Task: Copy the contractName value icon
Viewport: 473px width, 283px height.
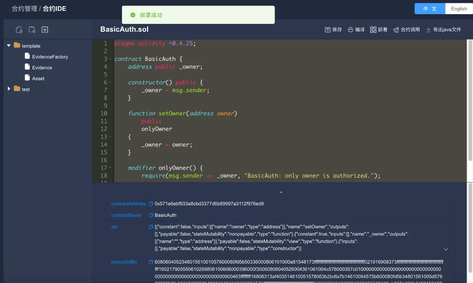Action: (151, 215)
